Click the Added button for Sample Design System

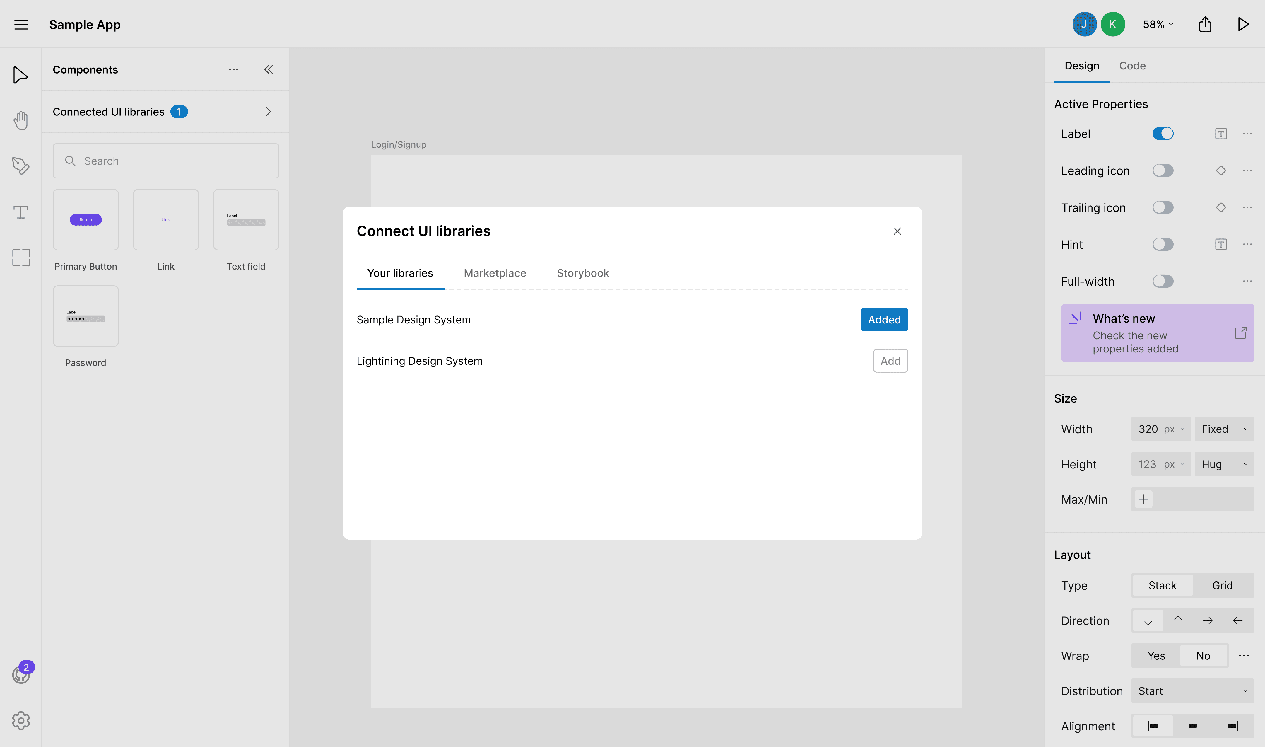[x=884, y=320]
